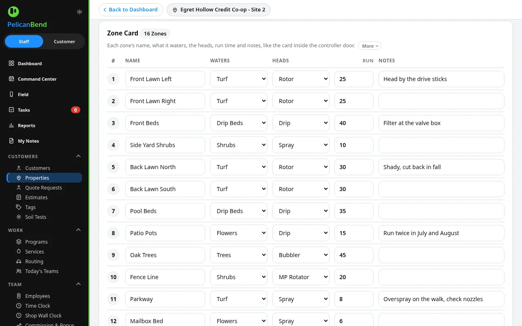The height and width of the screenshot is (326, 522).
Task: Edit run time for Front Beds
Action: (354, 123)
